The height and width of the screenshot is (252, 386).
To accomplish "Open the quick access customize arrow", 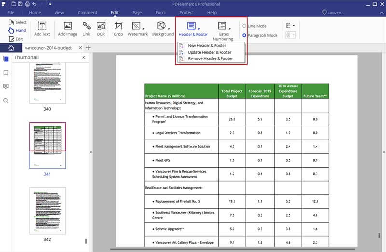I will coord(50,4).
